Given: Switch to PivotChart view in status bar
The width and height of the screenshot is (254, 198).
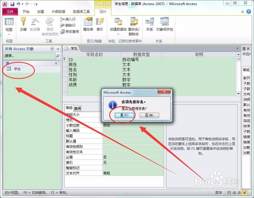Looking at the screenshot, I should point(239,193).
